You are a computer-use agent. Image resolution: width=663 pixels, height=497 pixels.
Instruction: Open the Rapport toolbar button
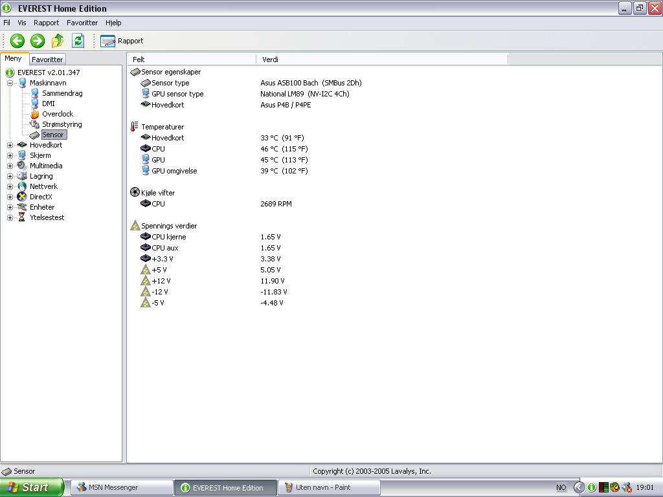(x=122, y=41)
